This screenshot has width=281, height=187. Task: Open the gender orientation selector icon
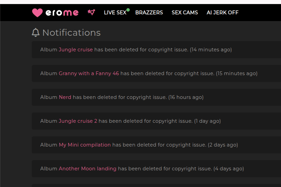click(x=91, y=12)
